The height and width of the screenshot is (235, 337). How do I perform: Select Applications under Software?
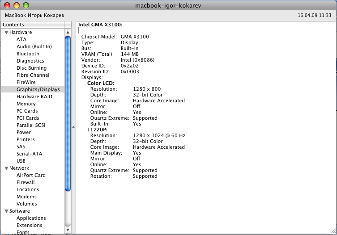click(31, 218)
